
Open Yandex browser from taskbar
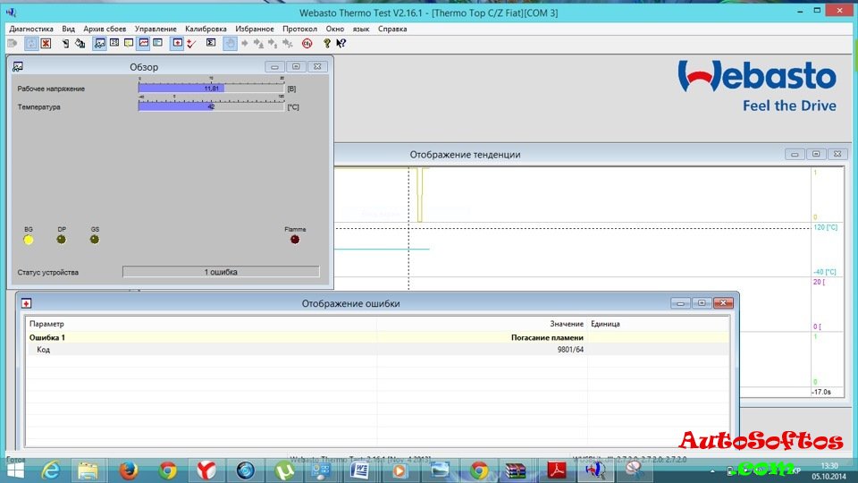[x=206, y=470]
